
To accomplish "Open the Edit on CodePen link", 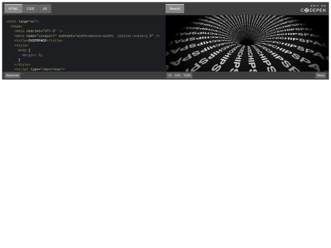I will [313, 9].
